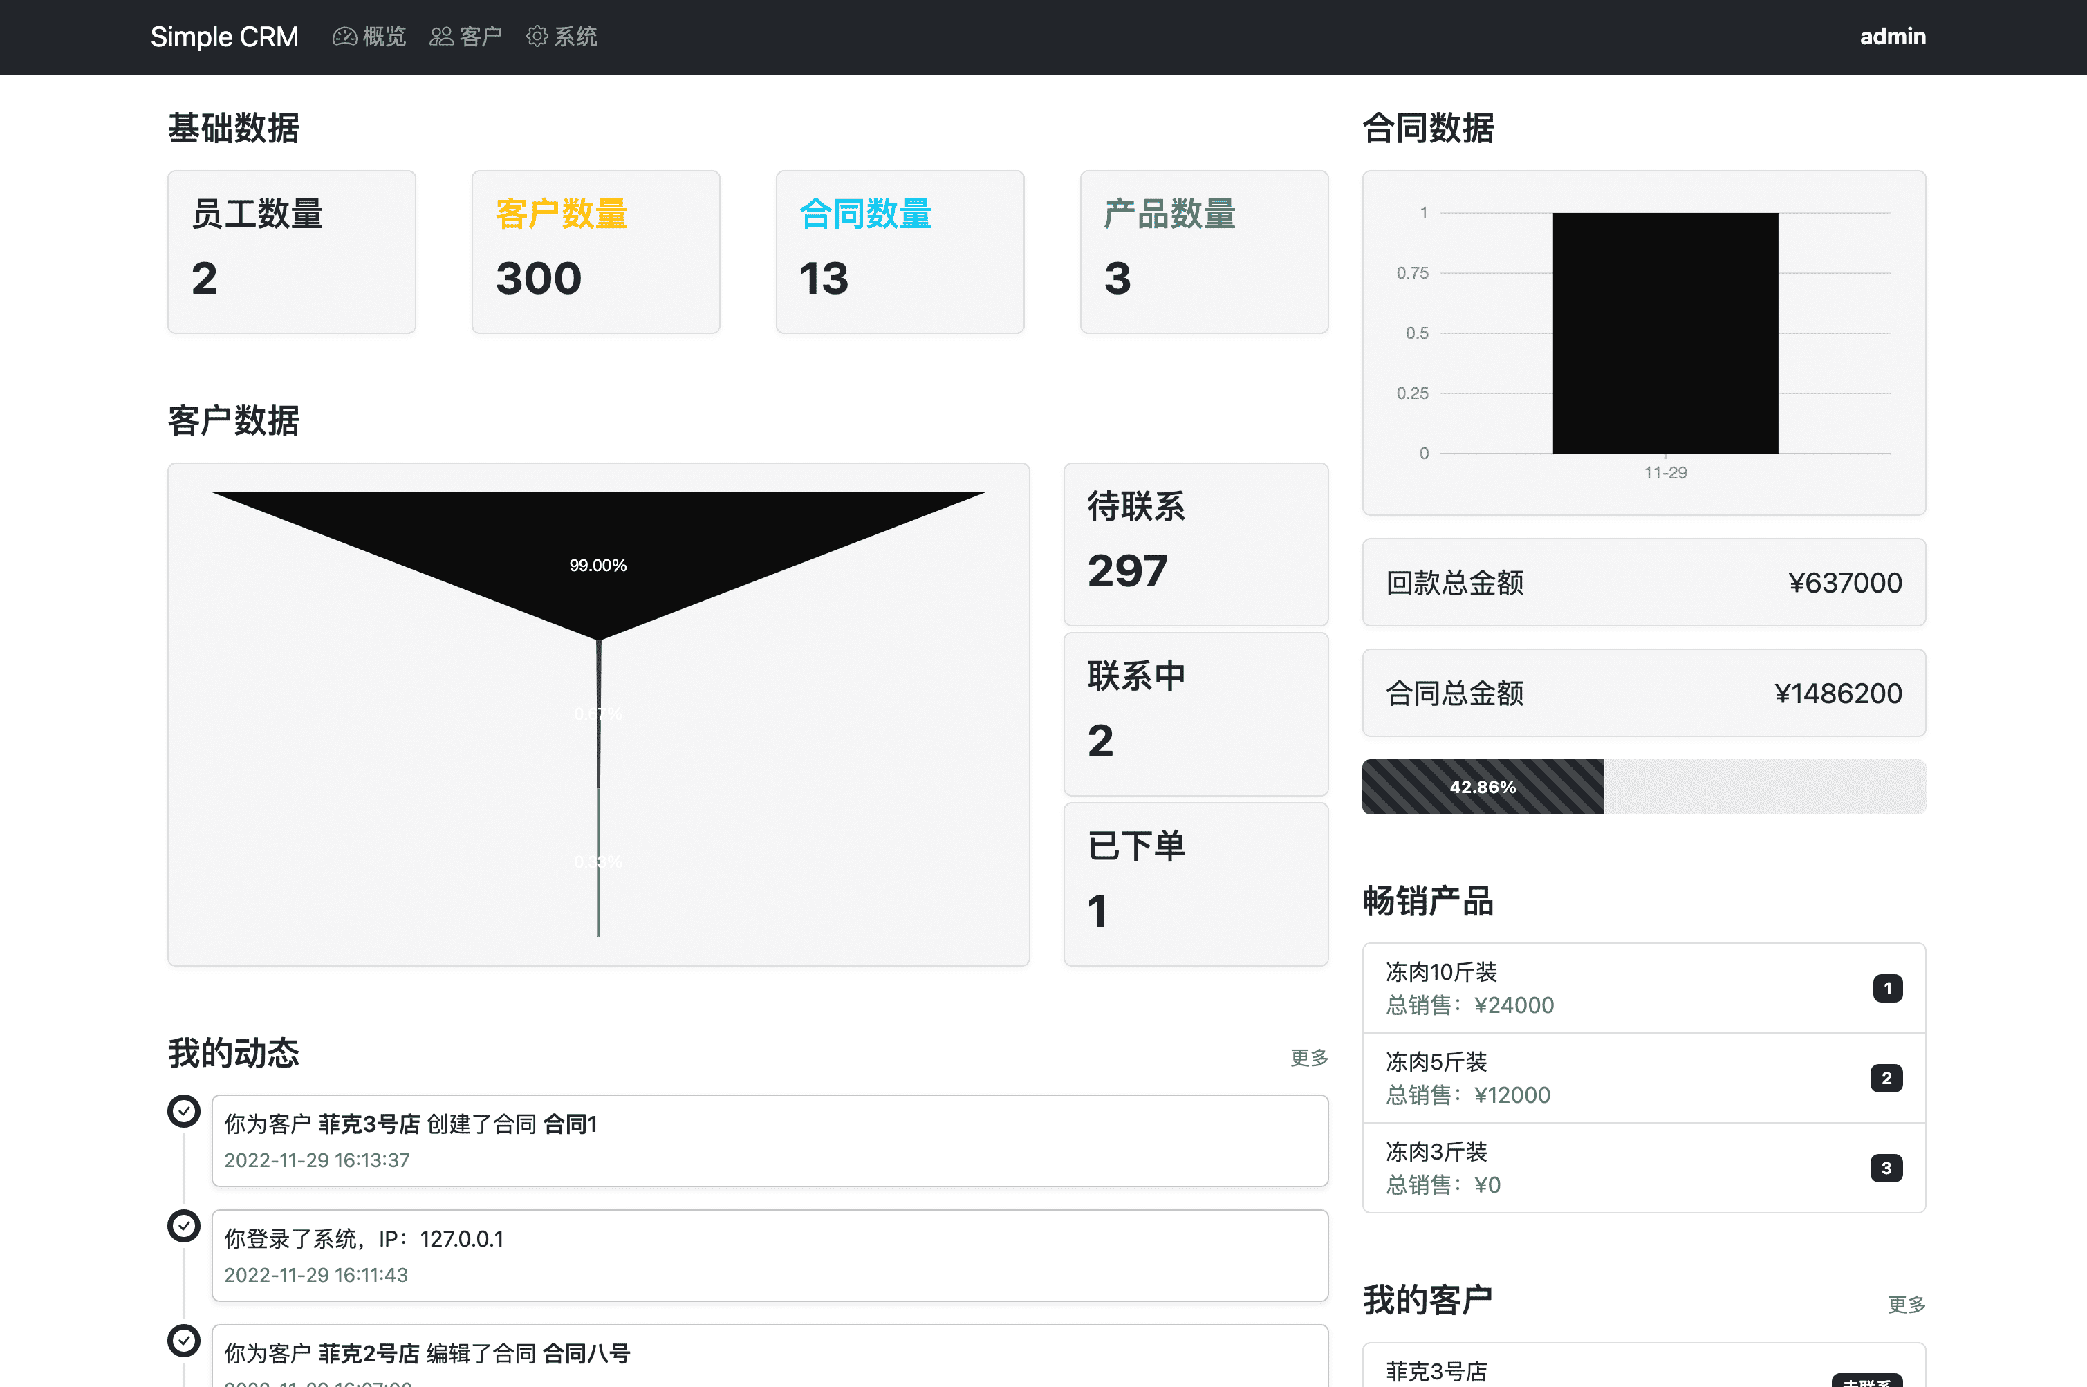Click check-circle icon of 合同1 activity

184,1111
